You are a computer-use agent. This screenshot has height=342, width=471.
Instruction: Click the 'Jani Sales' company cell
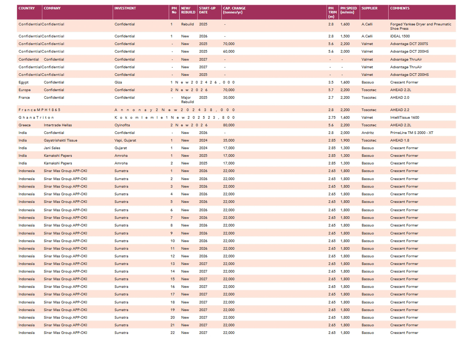(x=52, y=148)
